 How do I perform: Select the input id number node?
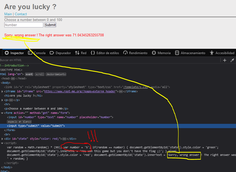pyautogui.click(x=60, y=117)
